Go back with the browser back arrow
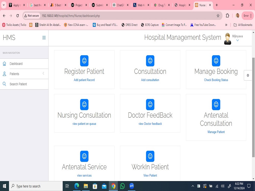 [4, 16]
